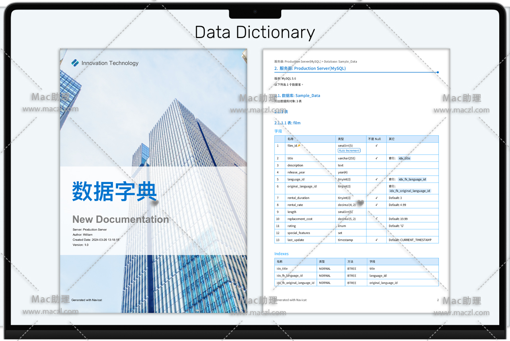The width and height of the screenshot is (510, 341).
Task: Click the breadcrumb path above the server heading
Action: click(x=315, y=62)
